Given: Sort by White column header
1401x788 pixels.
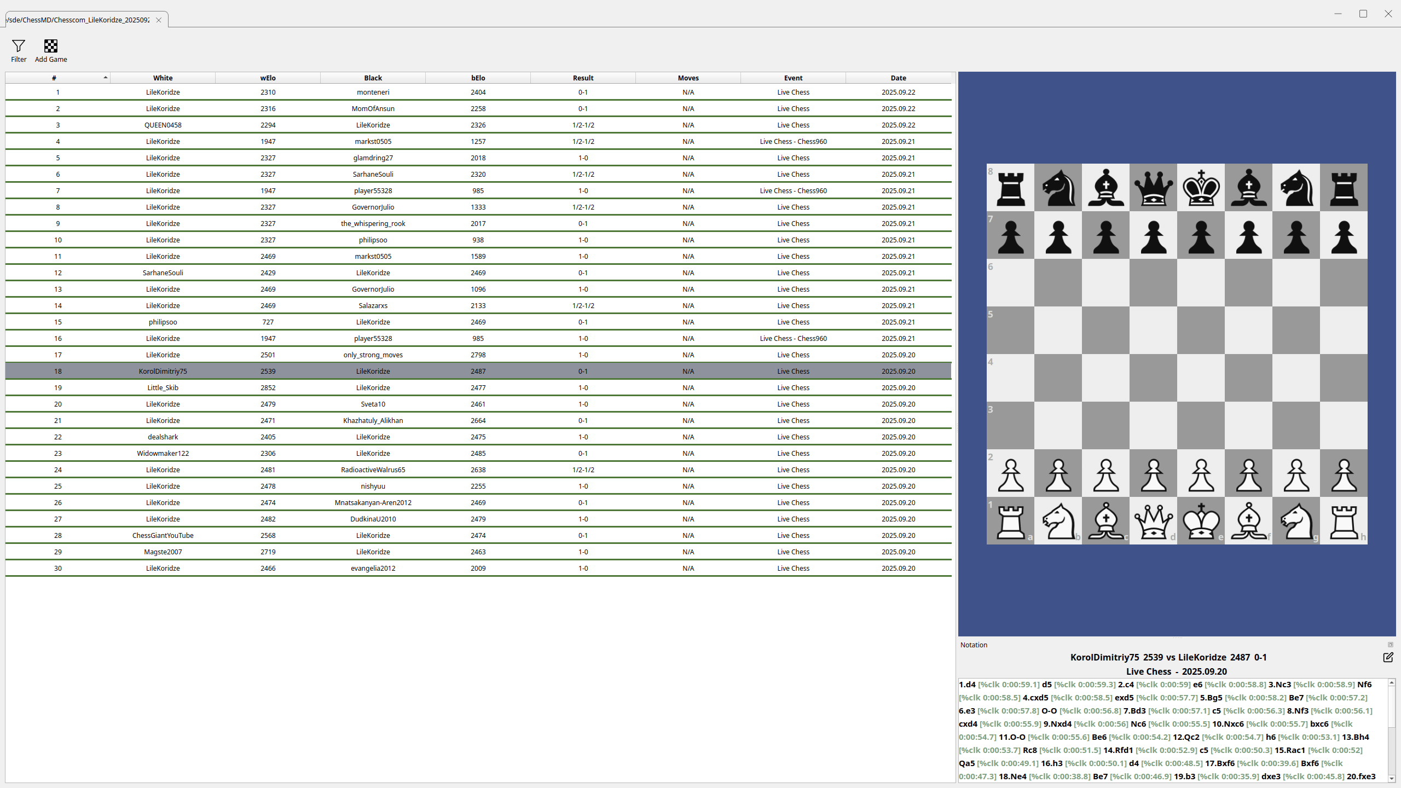Looking at the screenshot, I should click(x=163, y=78).
